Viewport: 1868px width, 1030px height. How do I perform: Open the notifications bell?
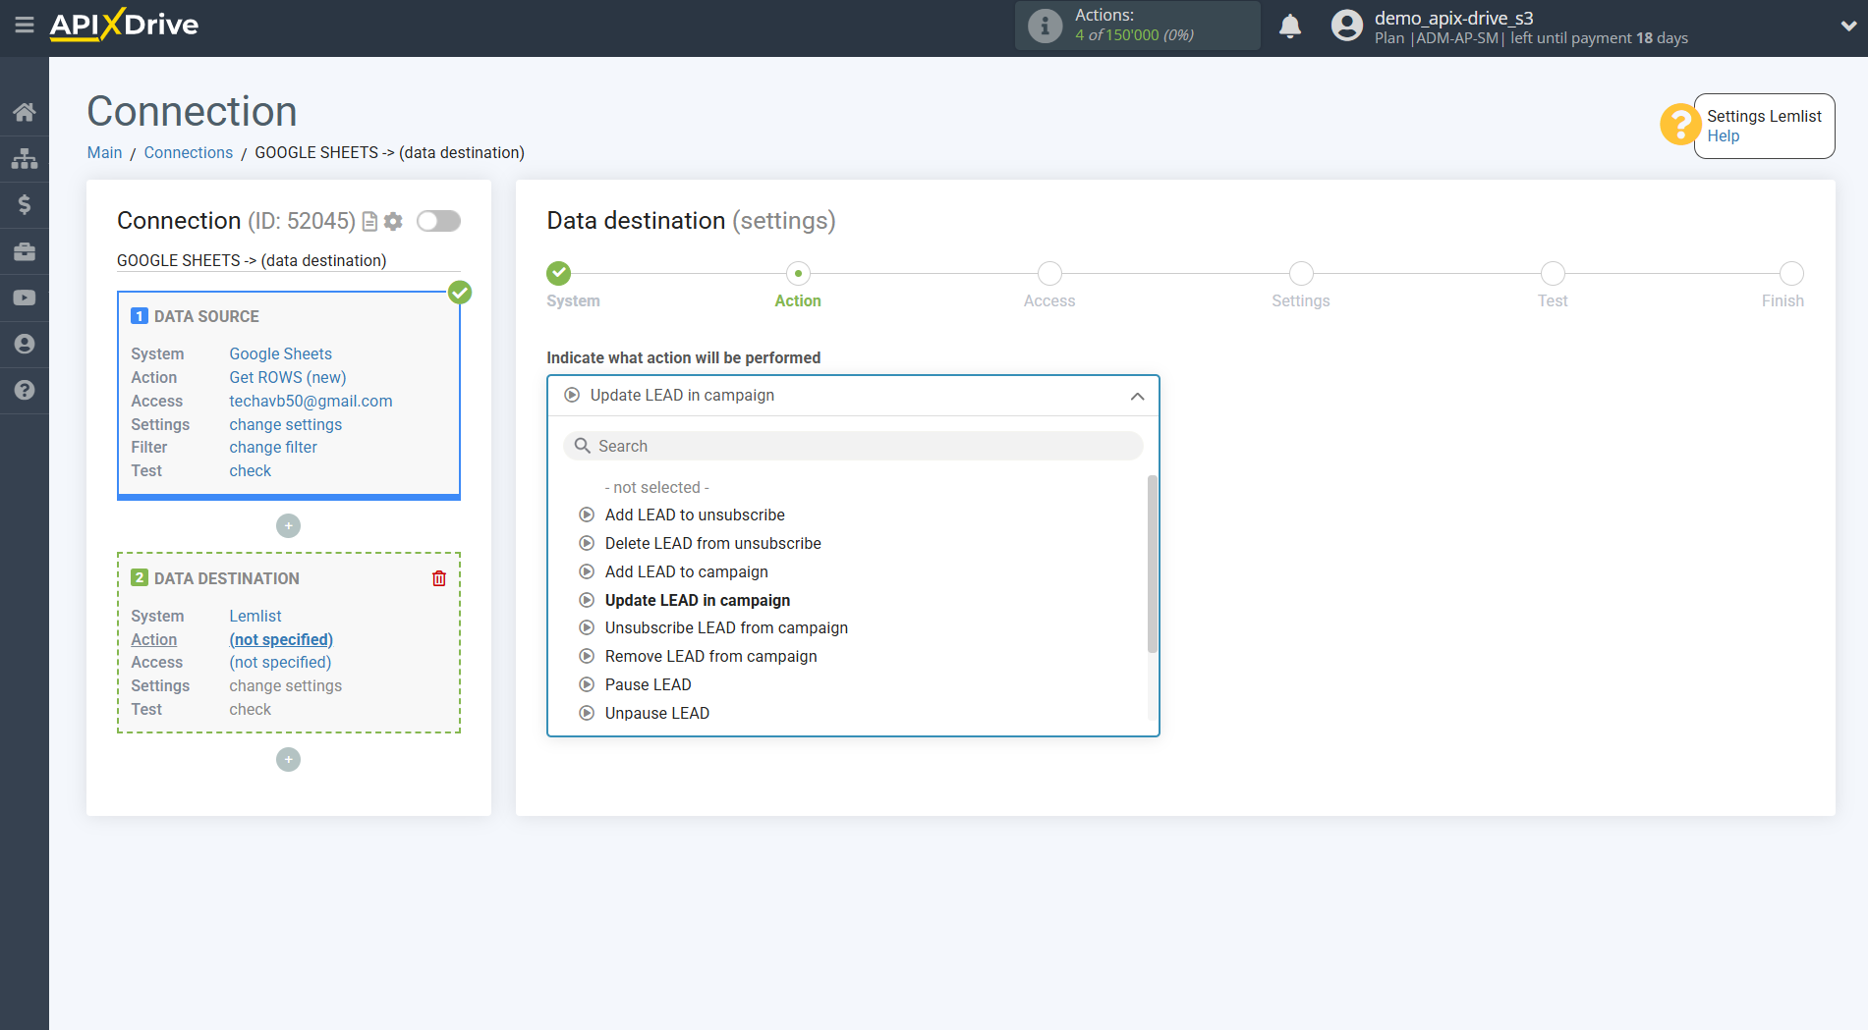point(1290,26)
